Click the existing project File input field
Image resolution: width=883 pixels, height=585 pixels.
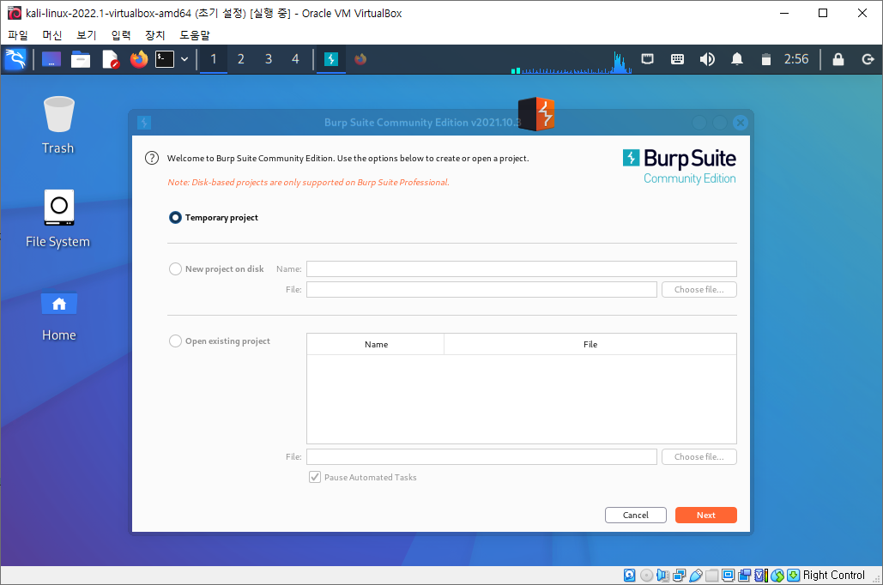(481, 456)
